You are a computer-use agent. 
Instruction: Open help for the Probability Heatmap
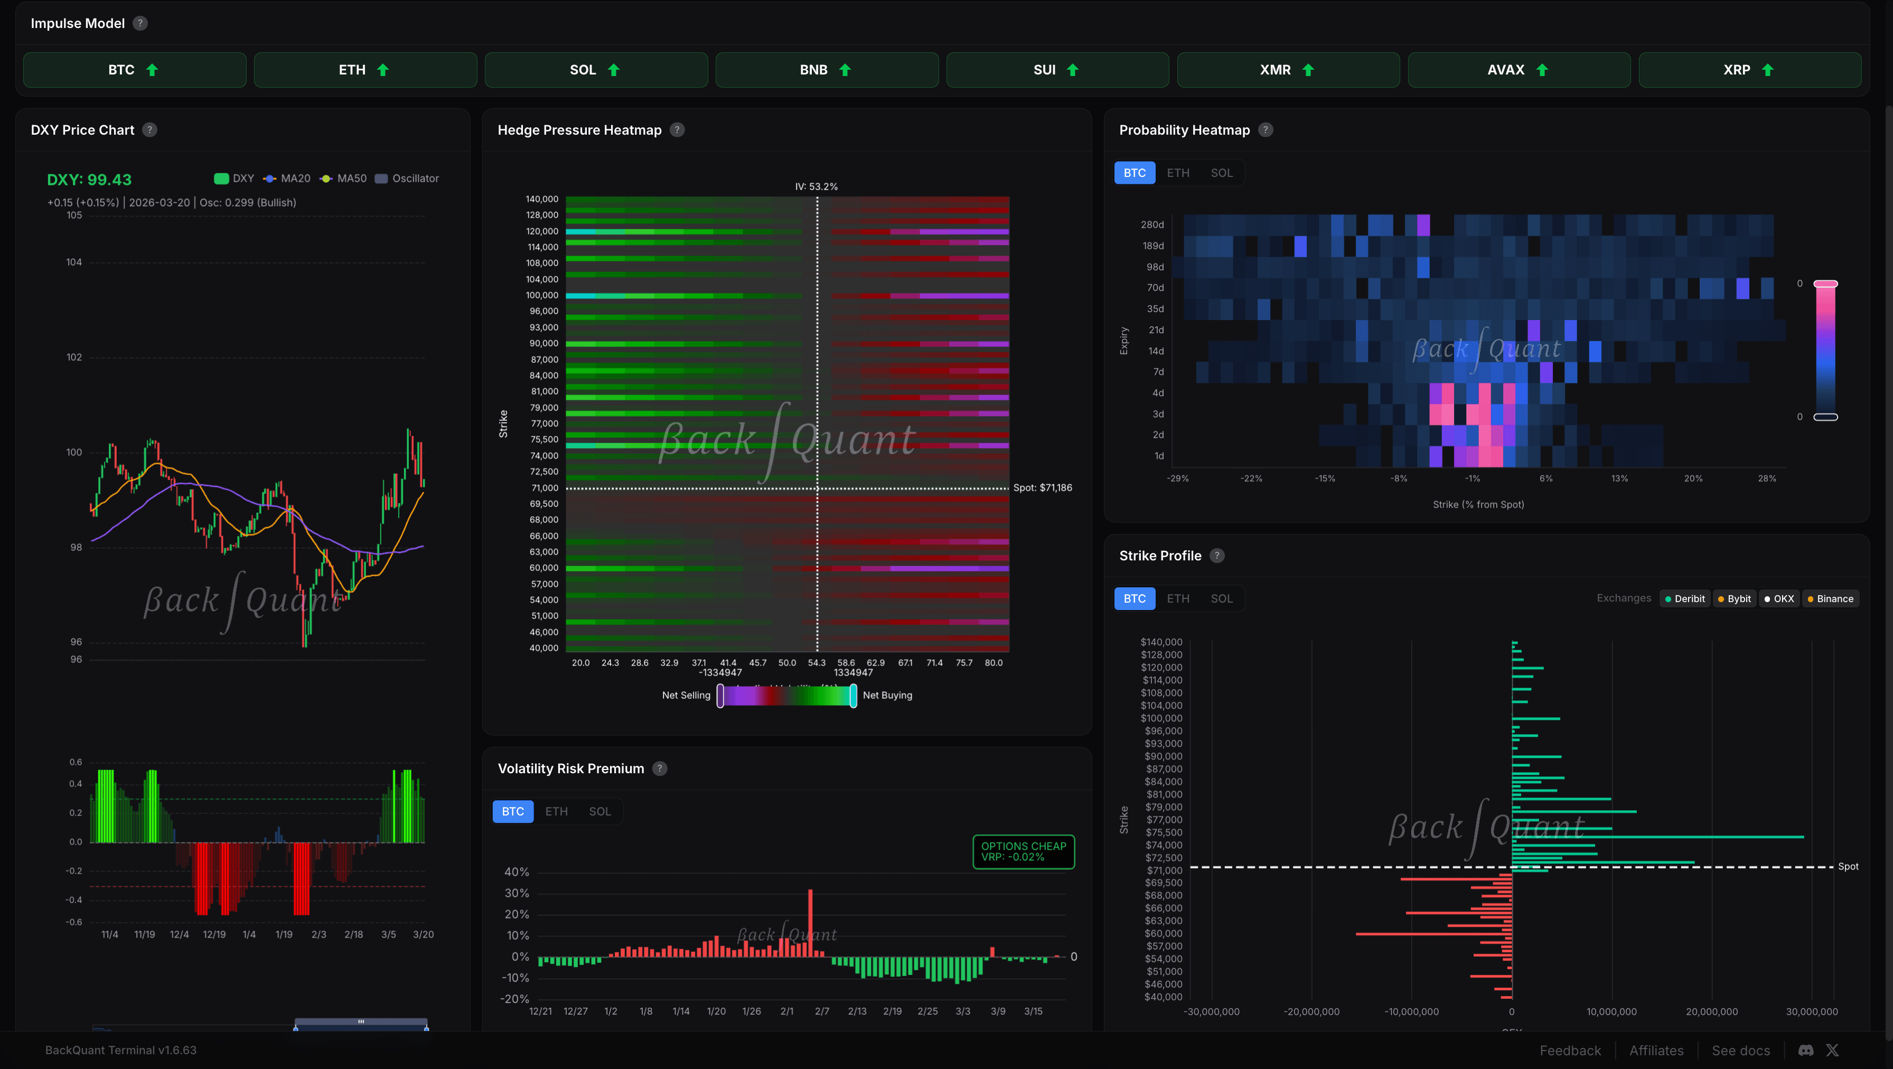click(x=1266, y=129)
